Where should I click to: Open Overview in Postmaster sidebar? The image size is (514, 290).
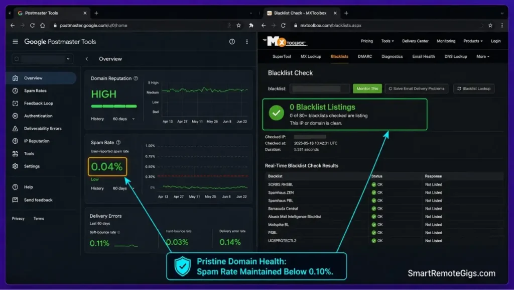coord(41,78)
